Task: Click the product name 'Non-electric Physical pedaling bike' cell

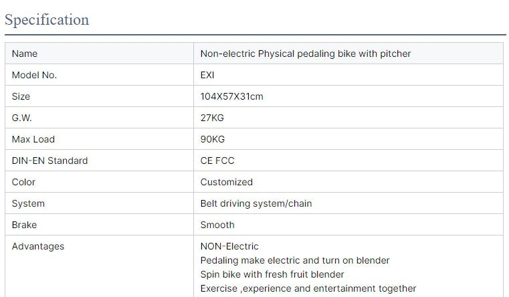Action: pyautogui.click(x=306, y=54)
